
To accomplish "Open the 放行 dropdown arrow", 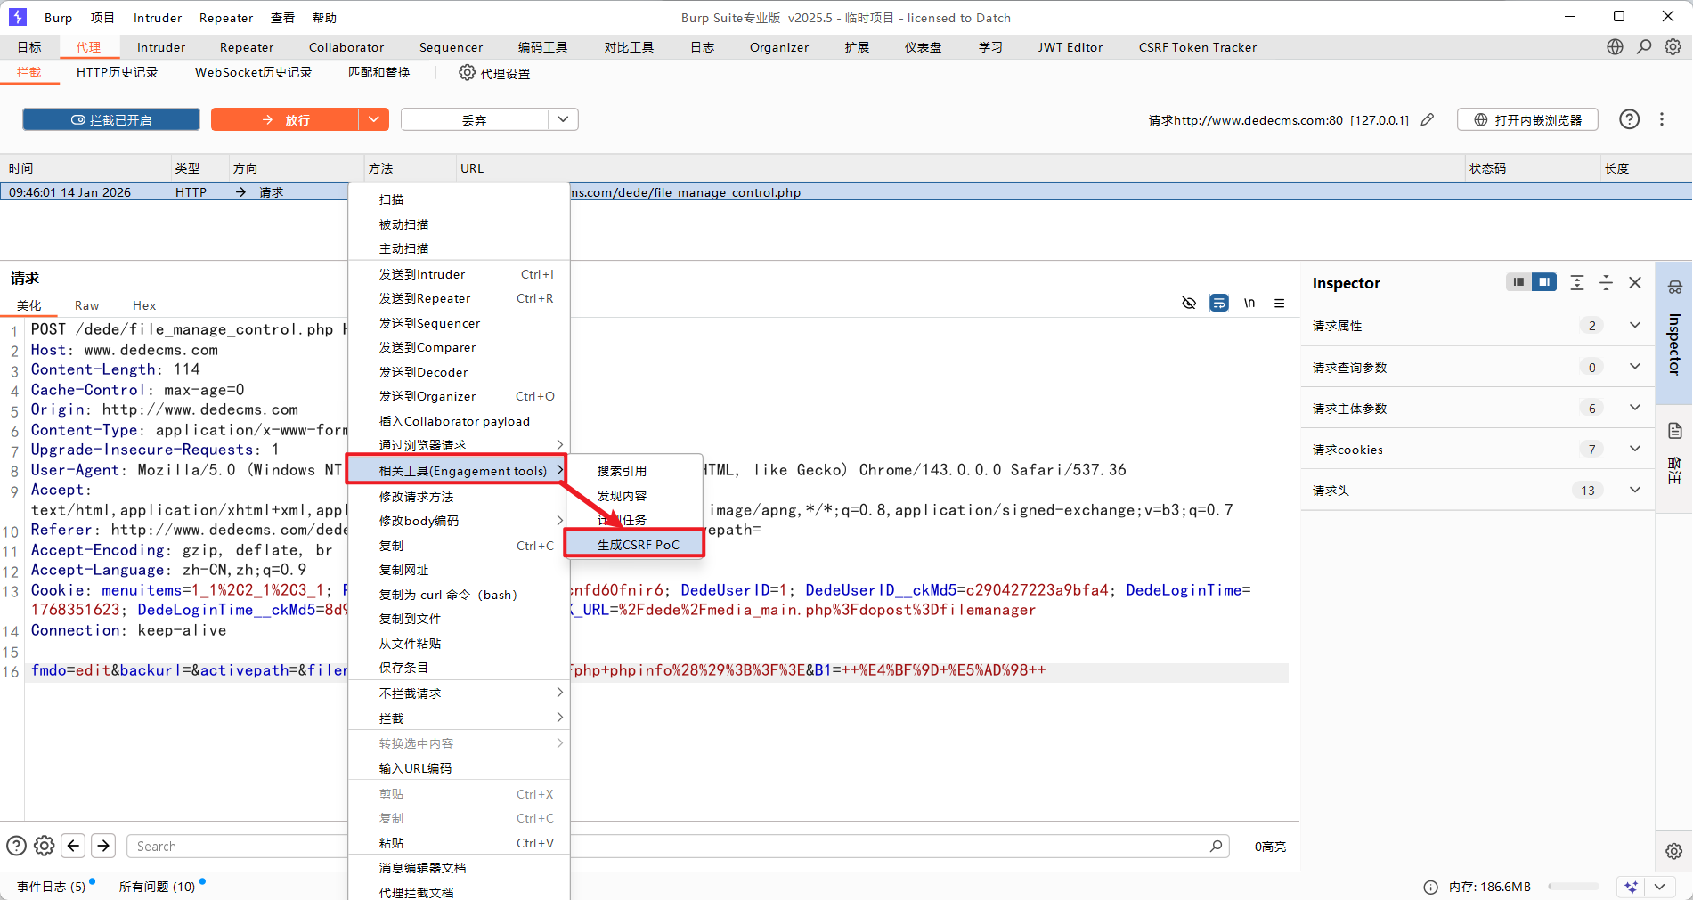I will 374,119.
